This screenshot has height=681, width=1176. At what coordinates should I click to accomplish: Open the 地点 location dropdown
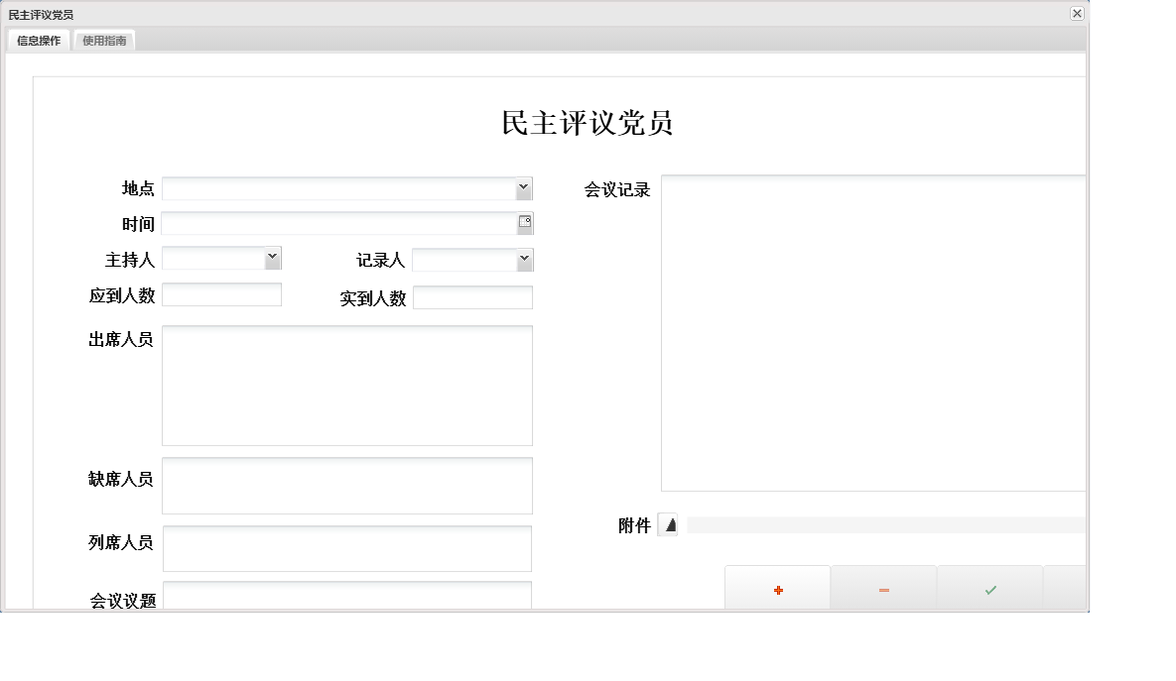pyautogui.click(x=524, y=187)
